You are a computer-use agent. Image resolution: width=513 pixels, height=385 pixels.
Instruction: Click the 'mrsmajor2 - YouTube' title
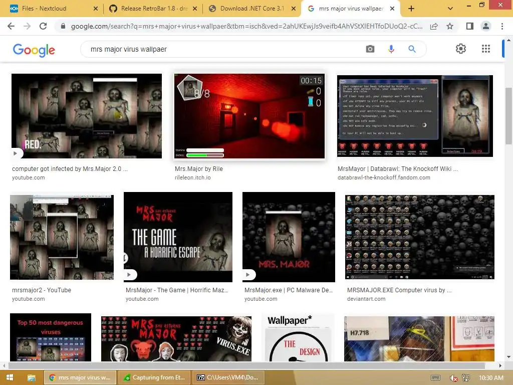click(x=42, y=290)
